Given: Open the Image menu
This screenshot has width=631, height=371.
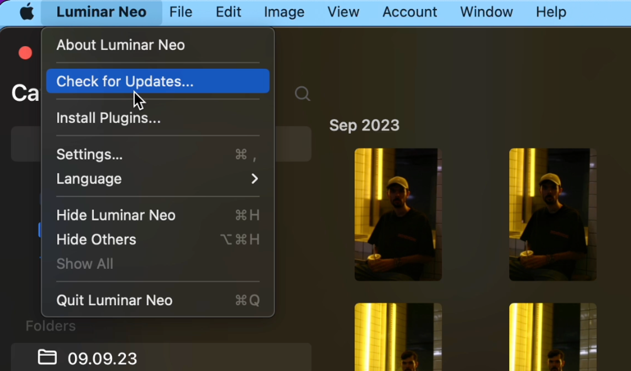Looking at the screenshot, I should [x=284, y=12].
